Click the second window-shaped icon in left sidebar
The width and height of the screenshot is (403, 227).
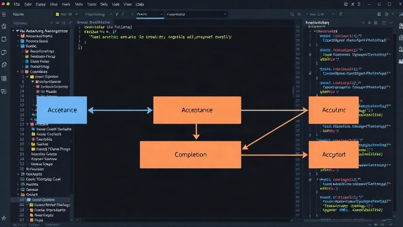pos(4,52)
